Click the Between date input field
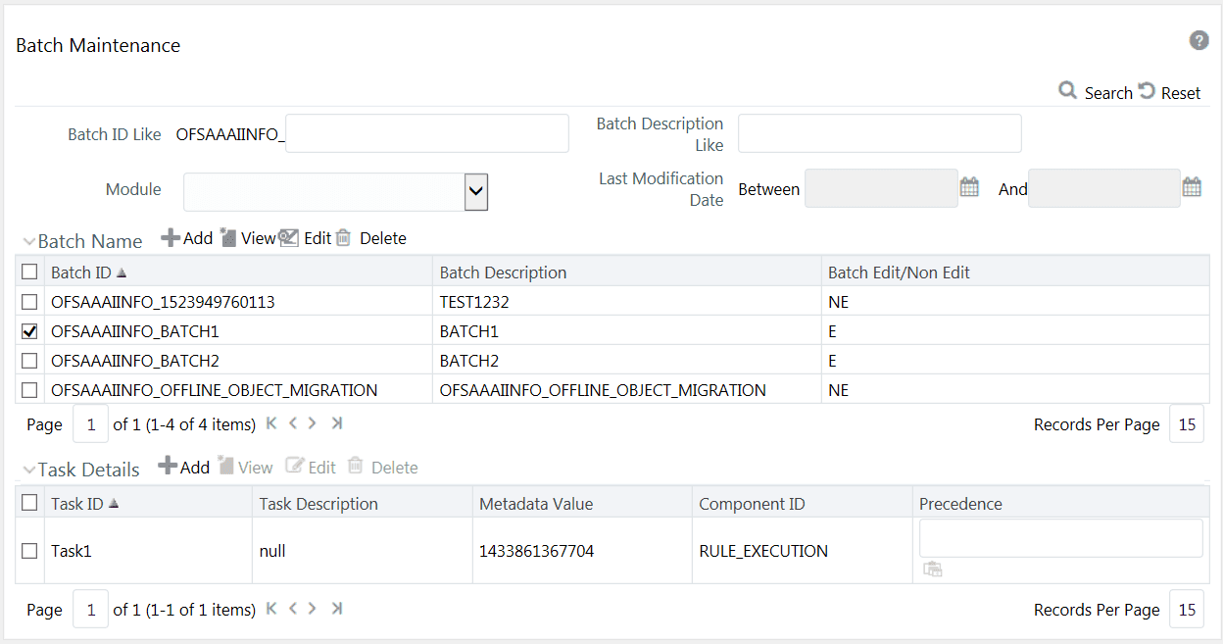 (881, 188)
